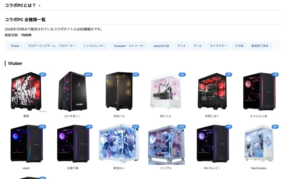Select the その他 category chip

239,46
